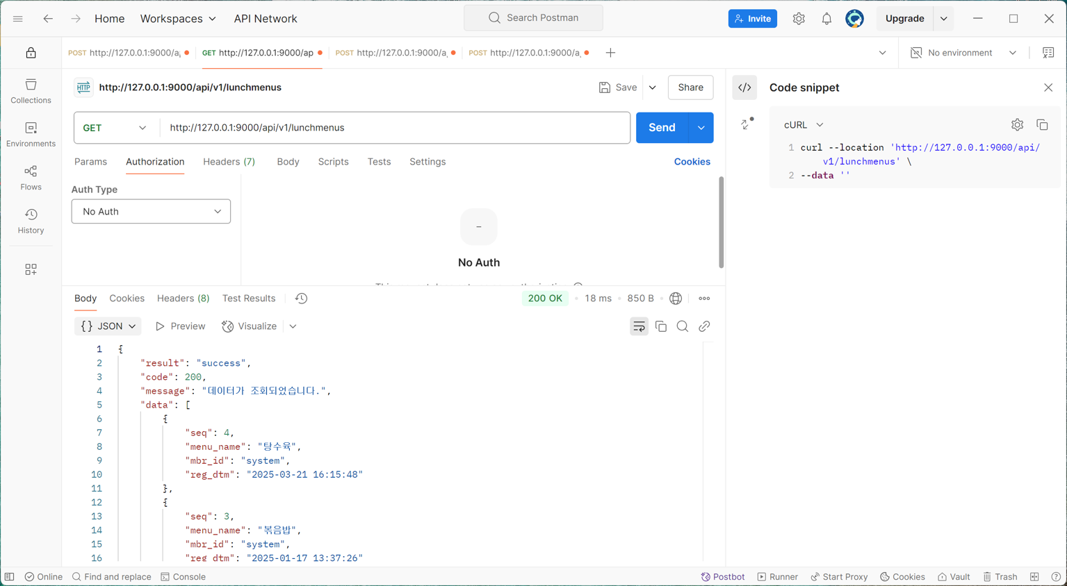
Task: Click the Invite button
Action: (x=753, y=19)
